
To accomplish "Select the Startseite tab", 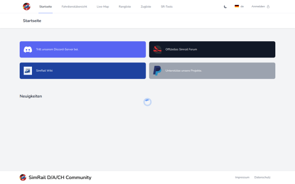I will 46,6.
